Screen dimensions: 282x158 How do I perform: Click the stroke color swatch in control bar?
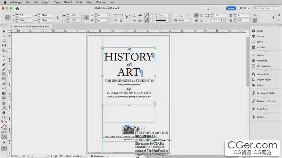pos(146,20)
